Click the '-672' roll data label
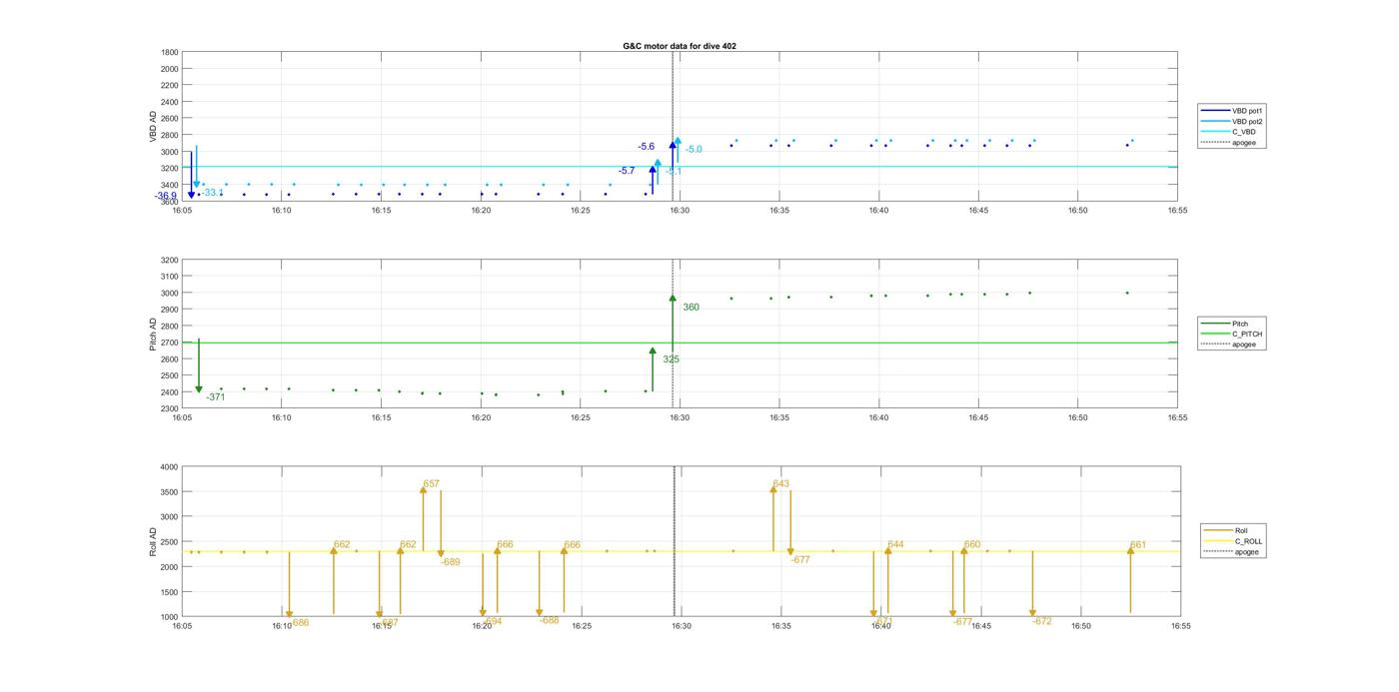Image resolution: width=1399 pixels, height=692 pixels. click(1042, 621)
